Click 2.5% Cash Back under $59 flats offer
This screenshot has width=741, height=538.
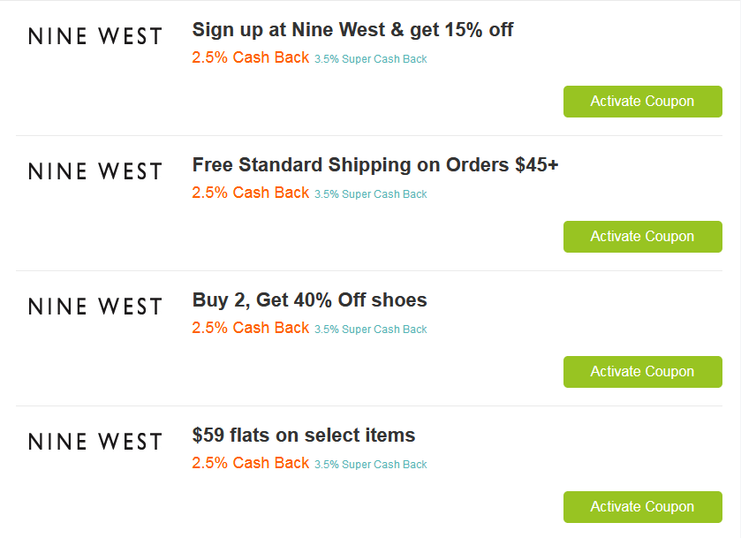pos(251,463)
